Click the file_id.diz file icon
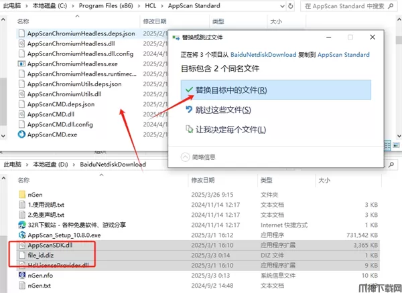 22,255
